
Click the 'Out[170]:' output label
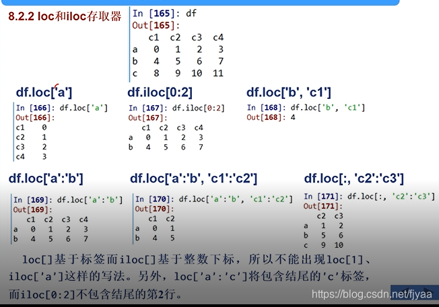pyautogui.click(x=154, y=209)
